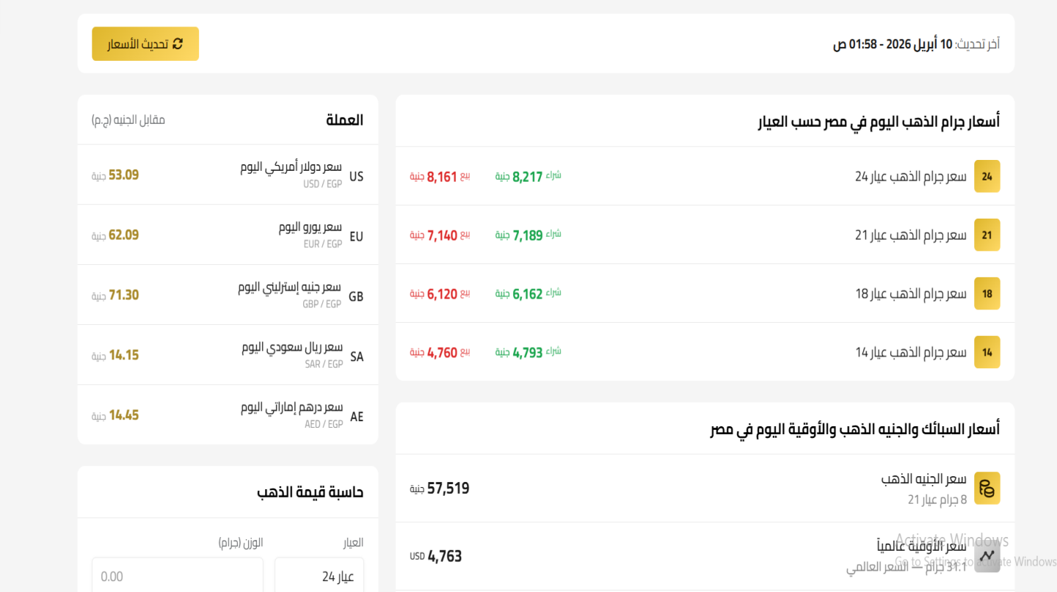Screen dimensions: 1057x592
Task: Click the 18 karat gold badge icon
Action: coord(987,293)
